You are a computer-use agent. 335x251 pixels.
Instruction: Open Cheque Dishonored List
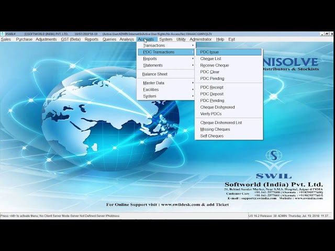[x=229, y=122]
